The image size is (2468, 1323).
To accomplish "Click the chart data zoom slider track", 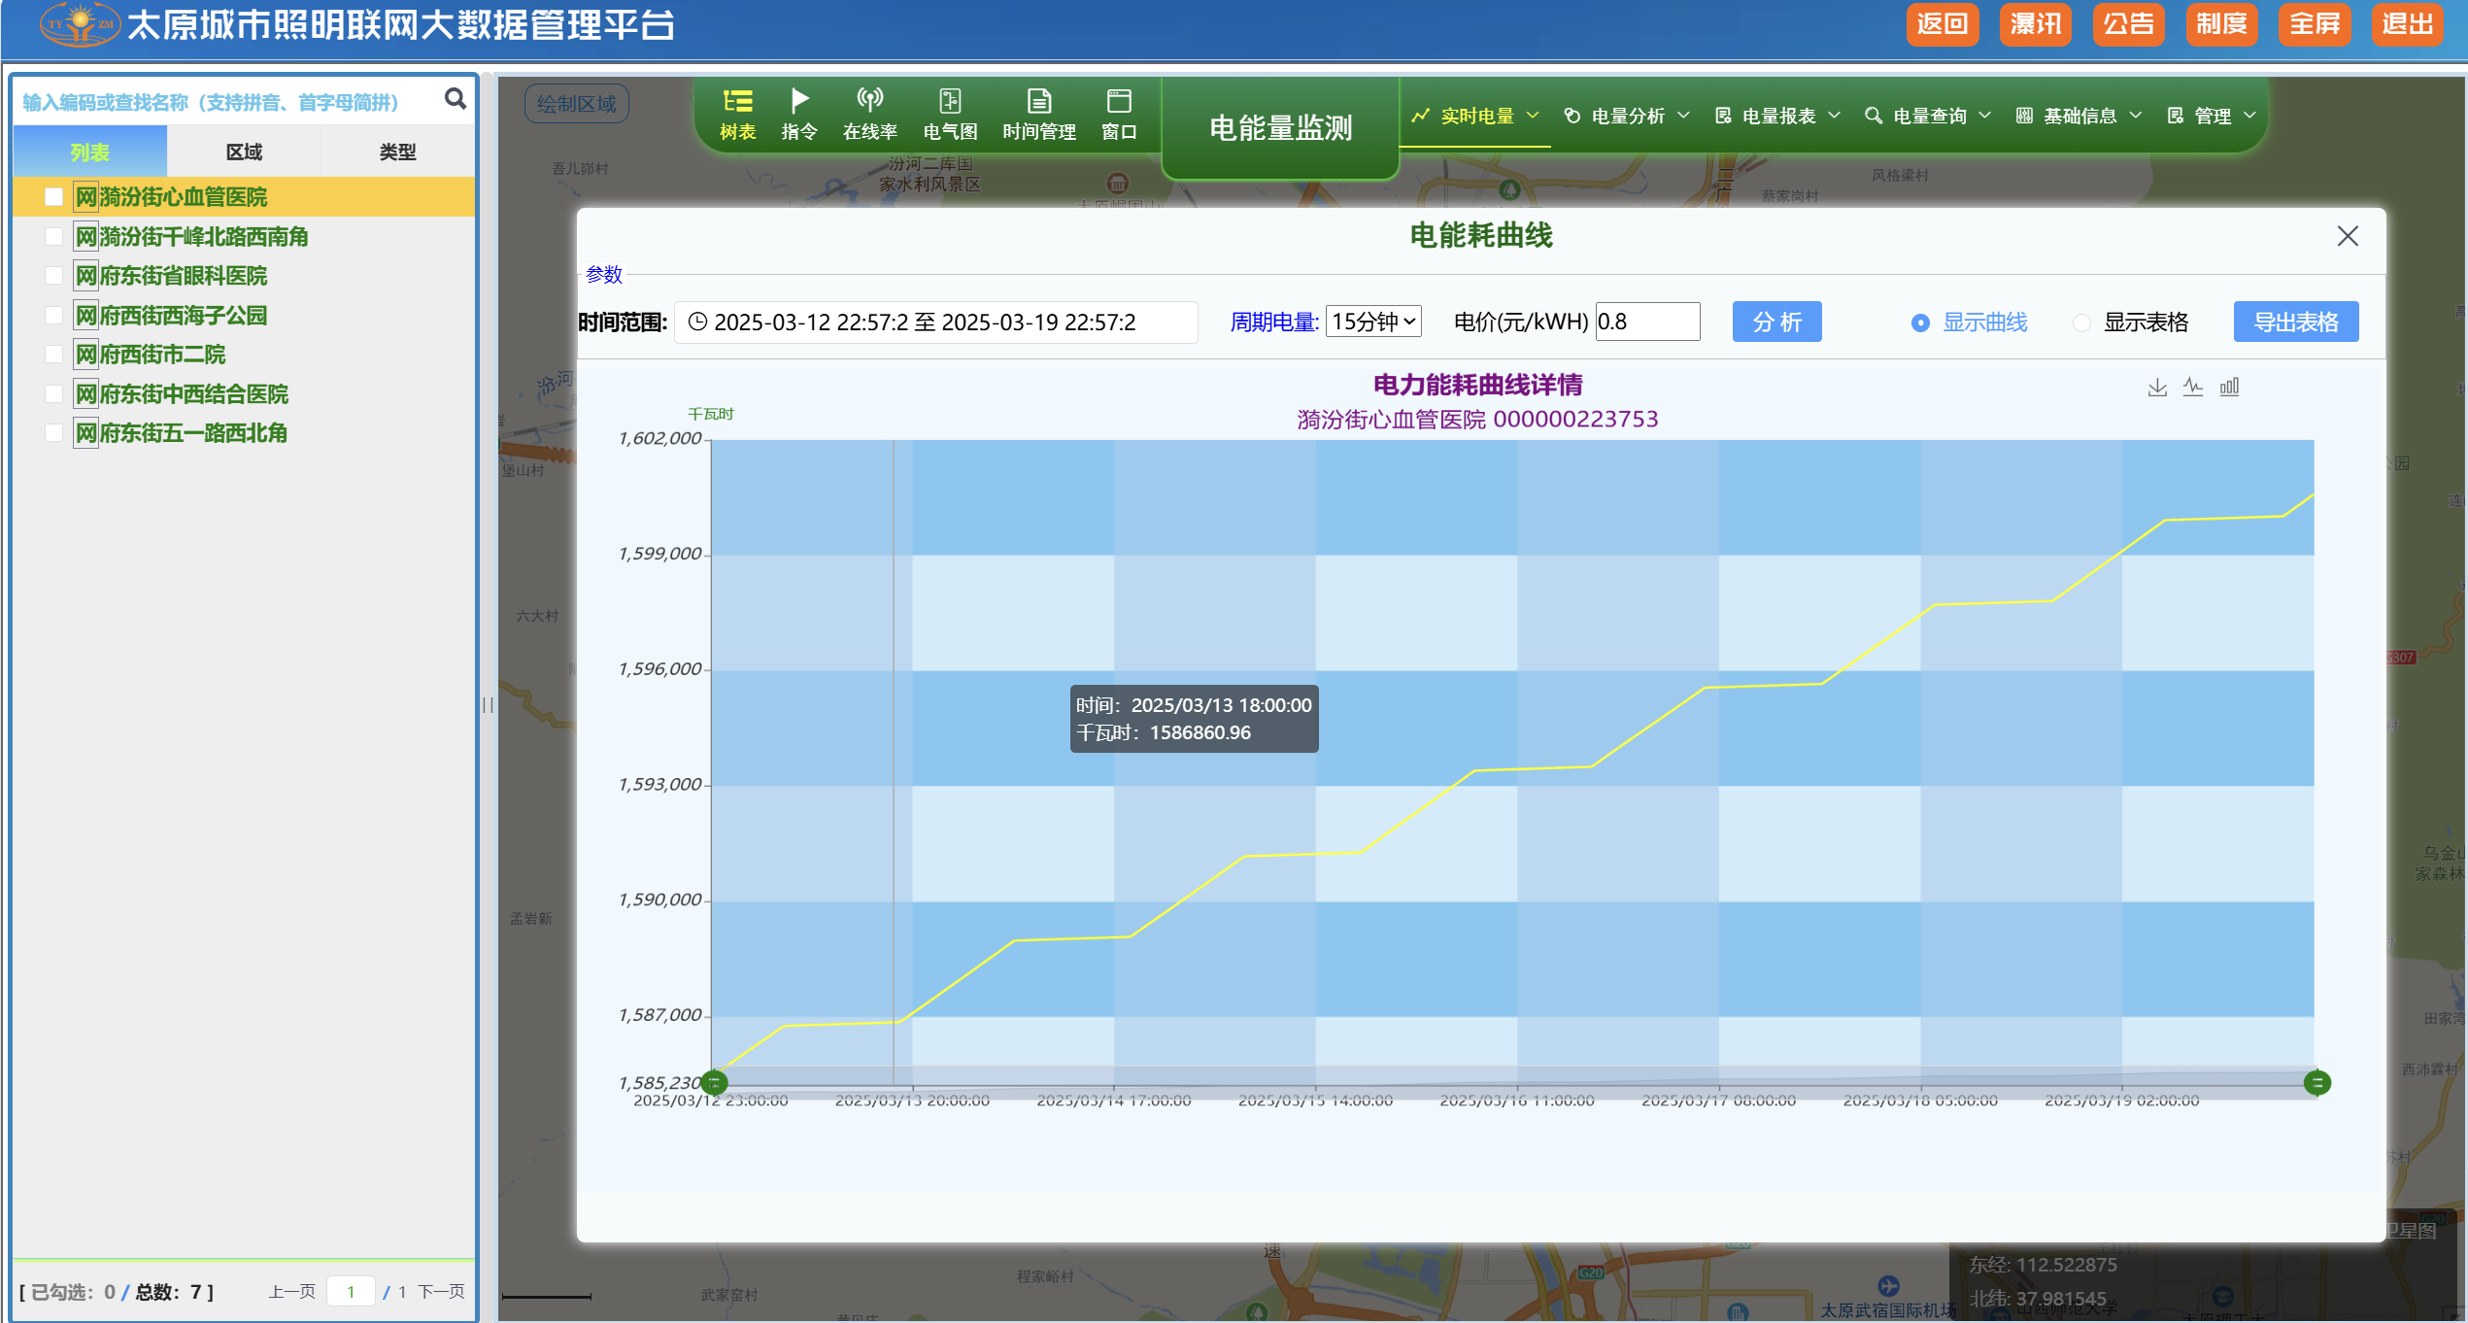I will tap(1515, 1082).
